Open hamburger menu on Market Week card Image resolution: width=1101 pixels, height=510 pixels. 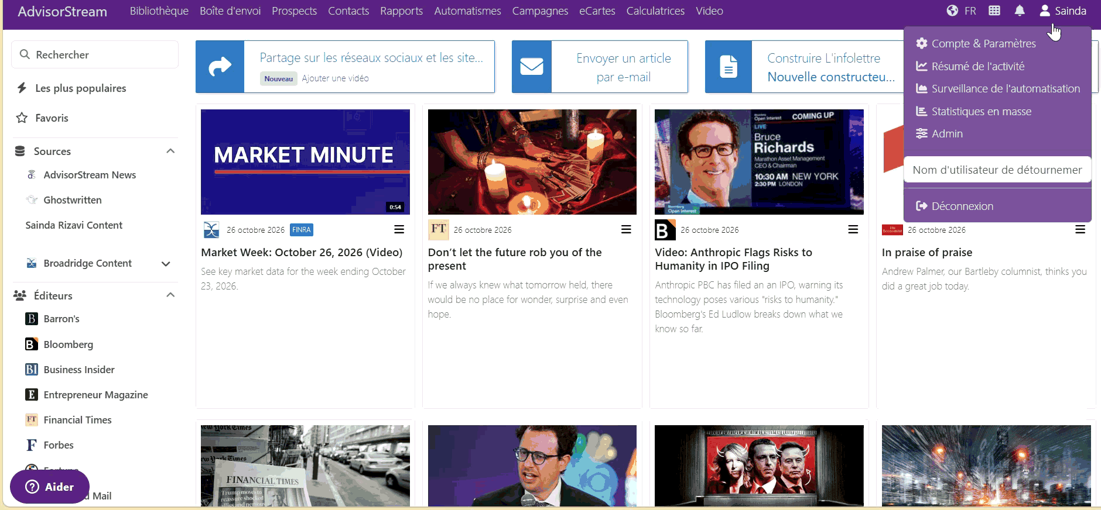399,229
